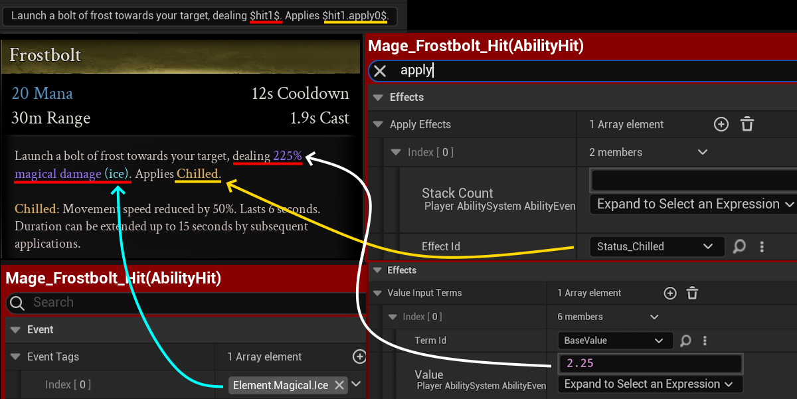
Task: Open the "2 members" dropdown
Action: tap(648, 153)
